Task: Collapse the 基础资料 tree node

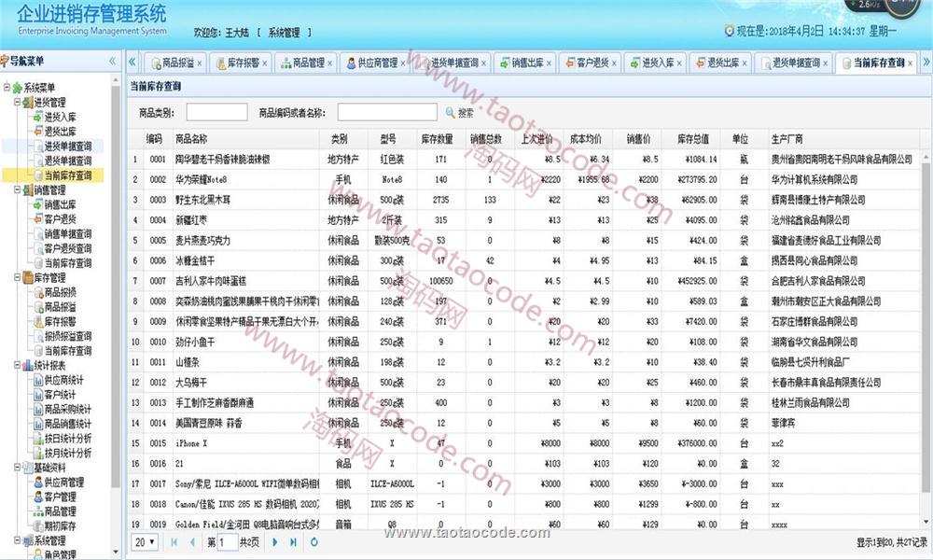Action: [x=18, y=468]
